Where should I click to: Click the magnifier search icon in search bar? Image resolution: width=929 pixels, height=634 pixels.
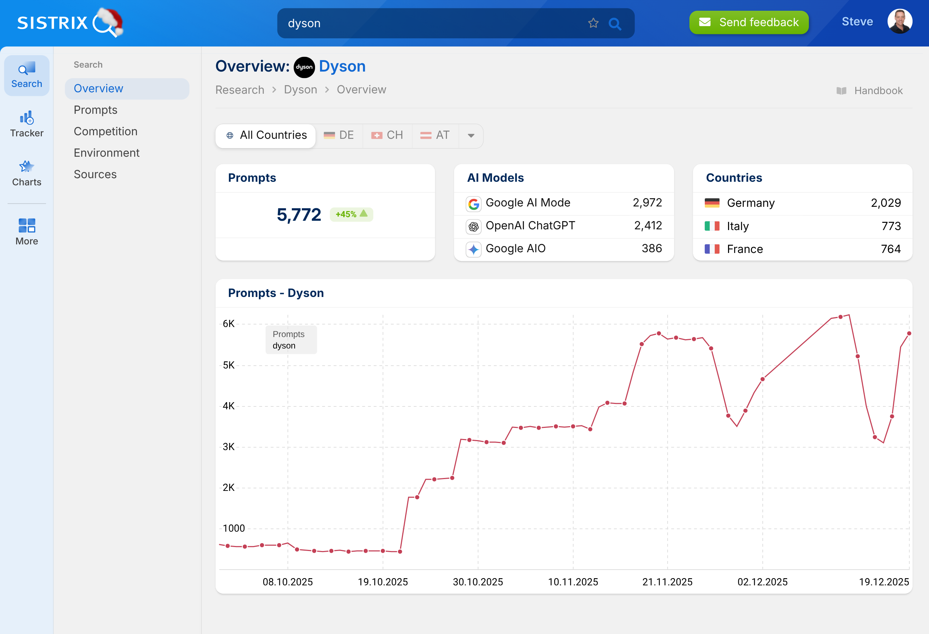[x=614, y=24]
